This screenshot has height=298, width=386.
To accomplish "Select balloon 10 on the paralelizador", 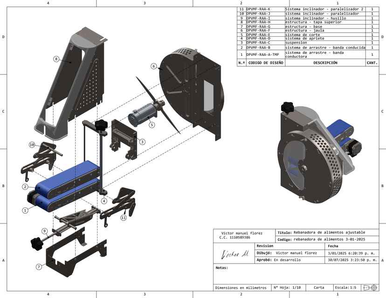I will [x=31, y=145].
